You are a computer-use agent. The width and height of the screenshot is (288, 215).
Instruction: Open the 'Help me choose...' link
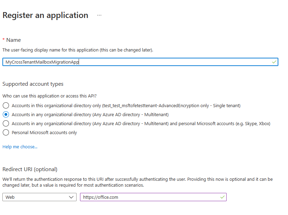(20, 147)
